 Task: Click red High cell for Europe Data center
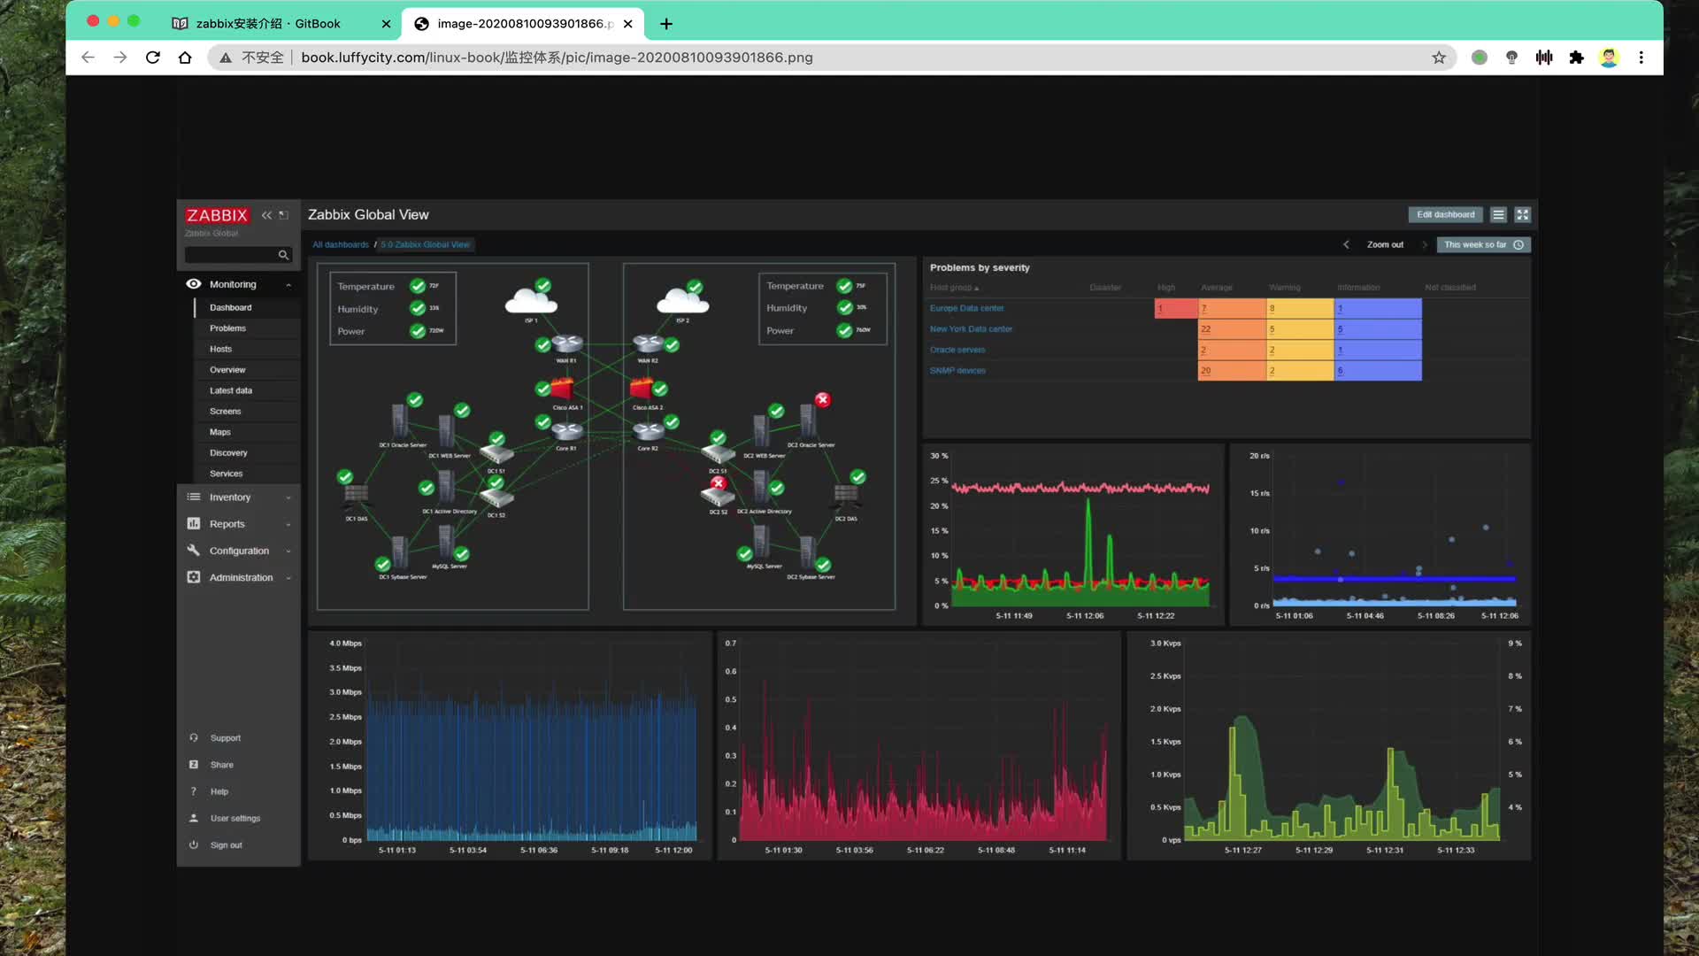pyautogui.click(x=1176, y=309)
